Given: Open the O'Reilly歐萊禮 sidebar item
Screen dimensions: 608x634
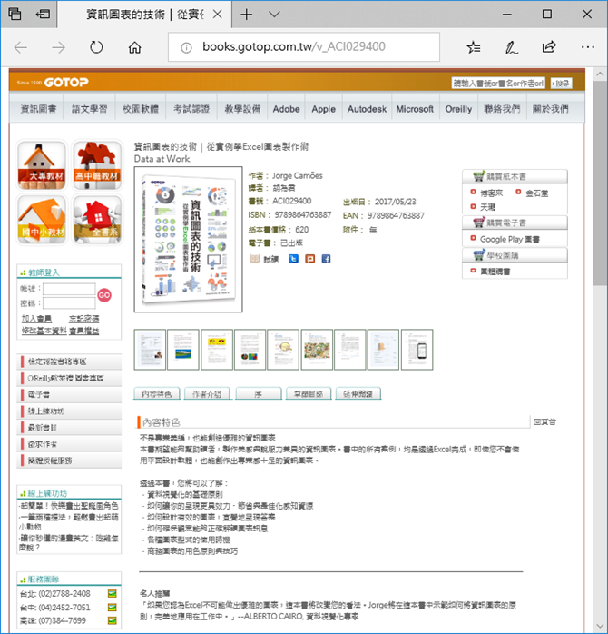Looking at the screenshot, I should (69, 379).
